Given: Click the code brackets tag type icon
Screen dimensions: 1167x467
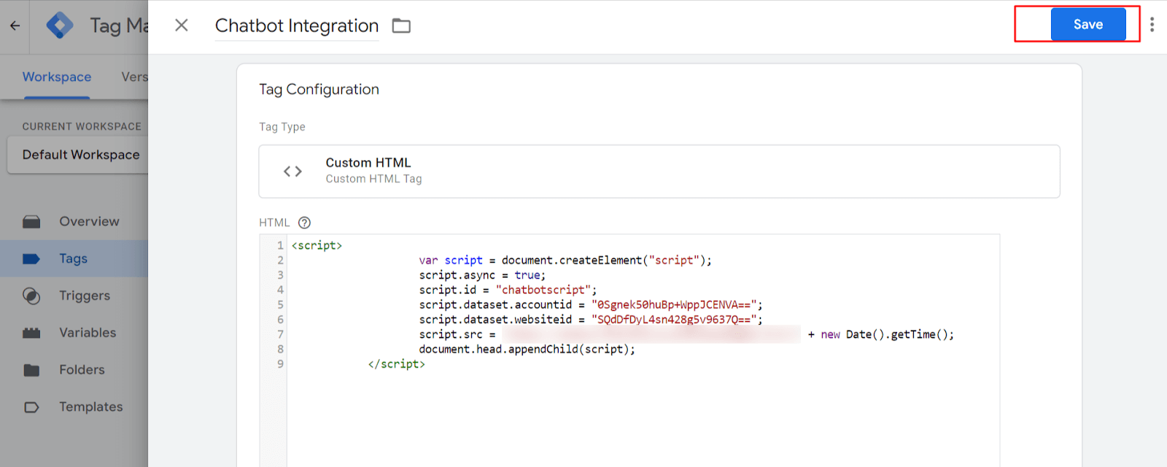Looking at the screenshot, I should coord(292,171).
